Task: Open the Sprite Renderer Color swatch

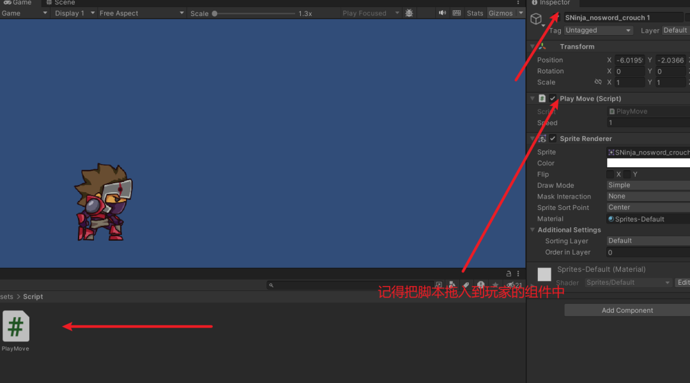Action: point(648,163)
